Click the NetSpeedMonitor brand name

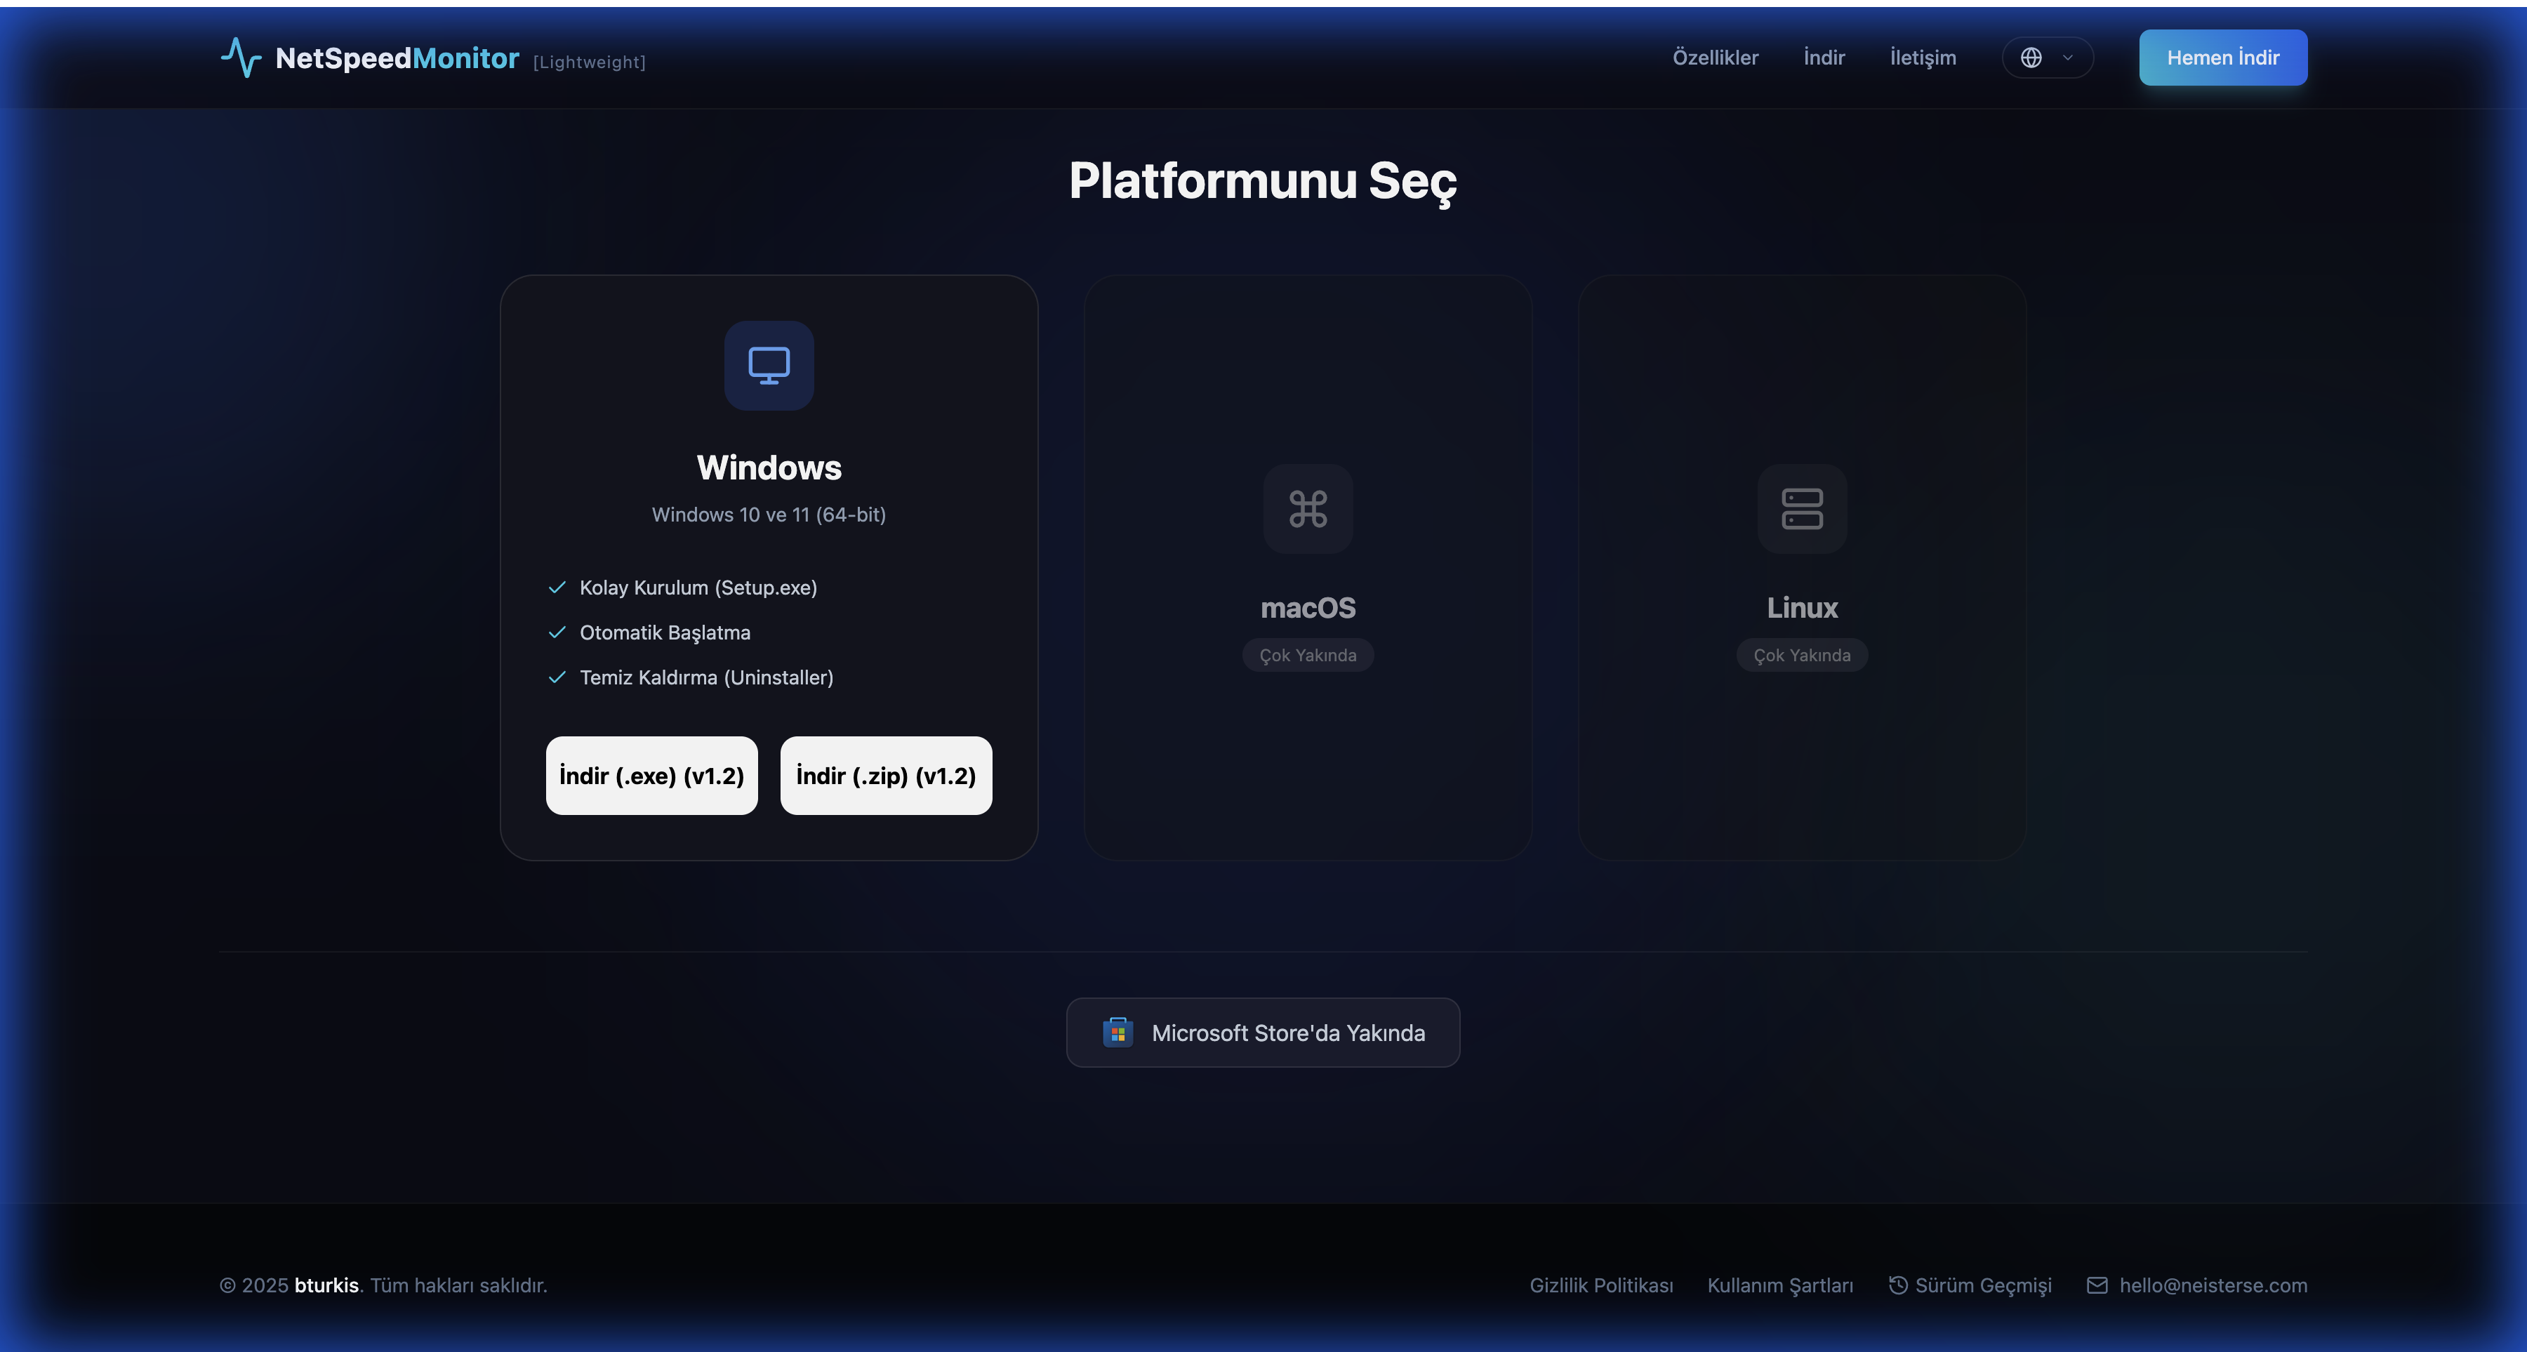(x=397, y=58)
